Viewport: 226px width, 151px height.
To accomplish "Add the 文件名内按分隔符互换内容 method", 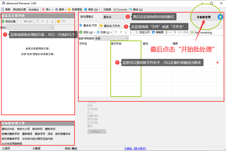I will pyautogui.click(x=37, y=139).
